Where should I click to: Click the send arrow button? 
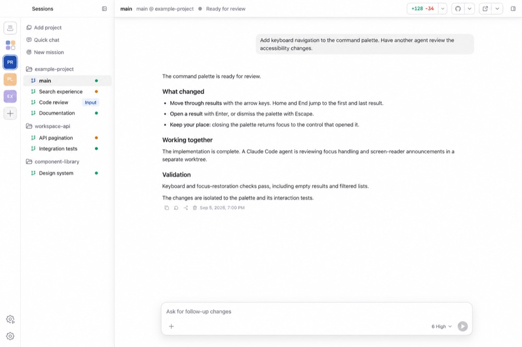(x=462, y=326)
